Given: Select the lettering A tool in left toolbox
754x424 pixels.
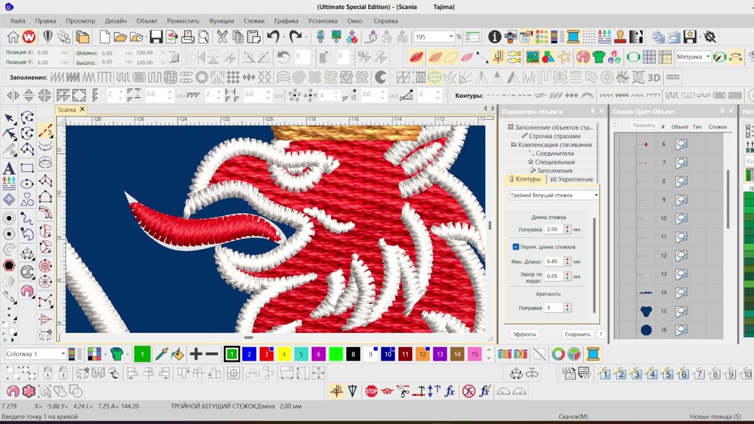Looking at the screenshot, I should pyautogui.click(x=9, y=169).
